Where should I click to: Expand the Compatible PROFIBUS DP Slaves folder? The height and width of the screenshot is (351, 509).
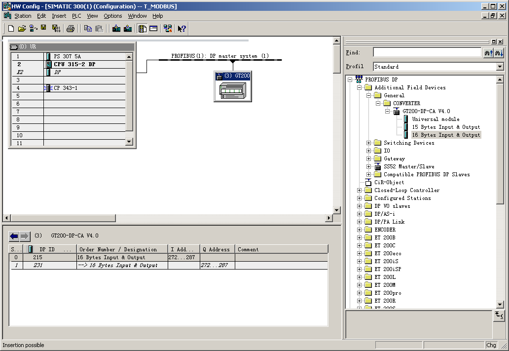(x=368, y=175)
